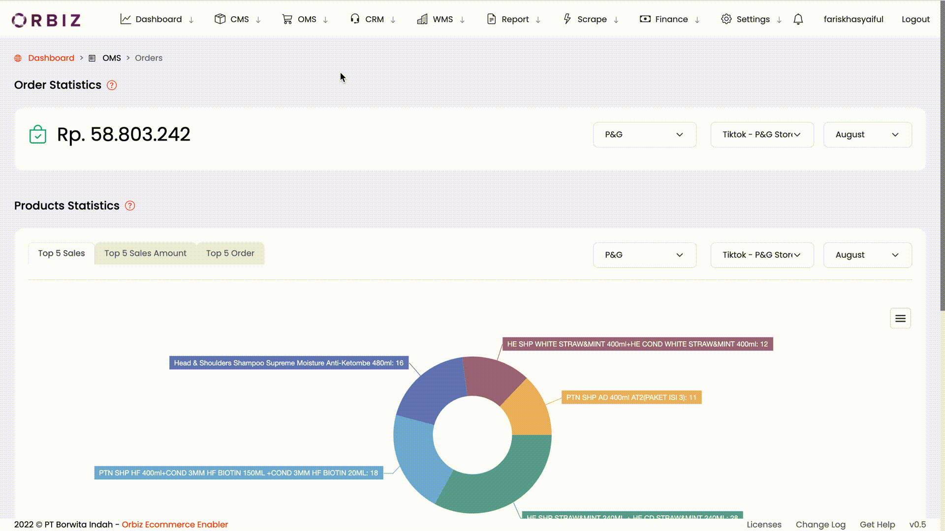Open Order Statistics August month dropdown

(x=867, y=135)
